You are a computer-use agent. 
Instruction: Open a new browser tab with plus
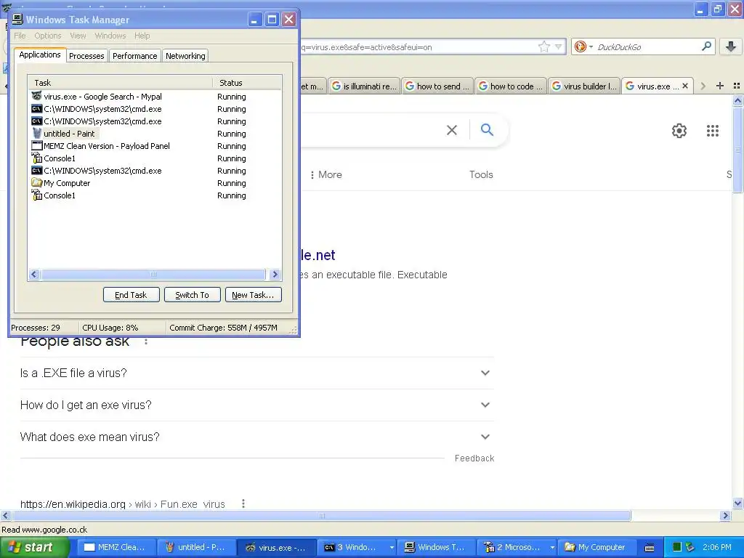720,86
